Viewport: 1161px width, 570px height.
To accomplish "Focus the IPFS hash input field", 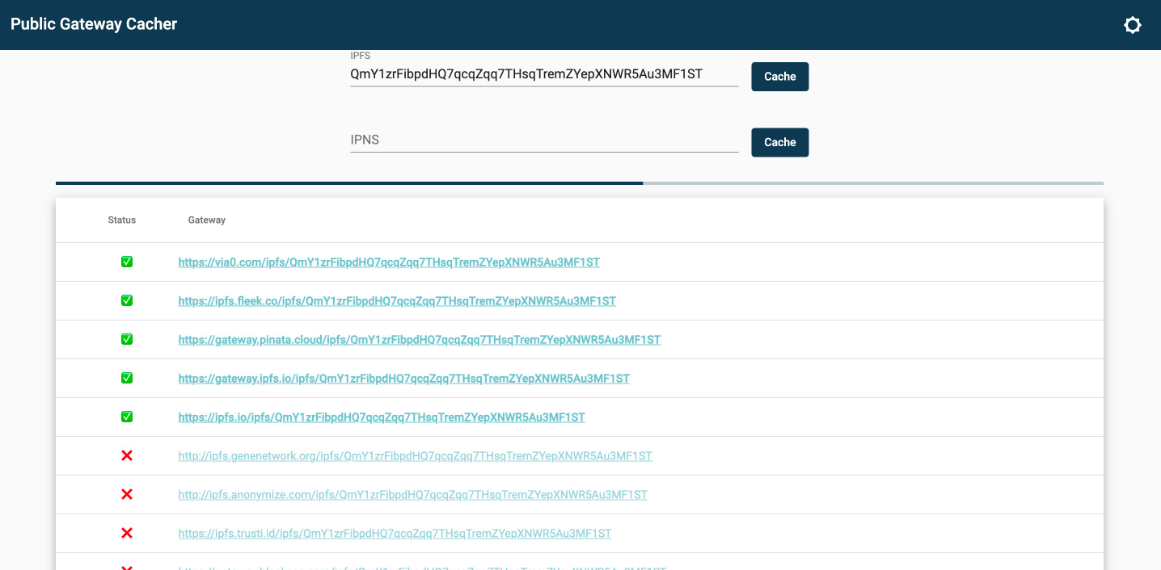I will (543, 74).
